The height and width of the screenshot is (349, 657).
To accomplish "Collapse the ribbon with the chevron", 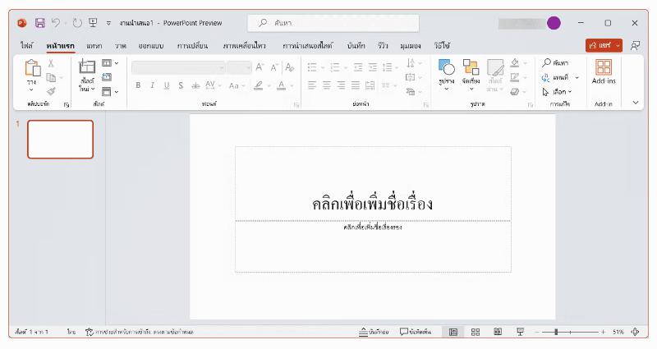I will [636, 103].
